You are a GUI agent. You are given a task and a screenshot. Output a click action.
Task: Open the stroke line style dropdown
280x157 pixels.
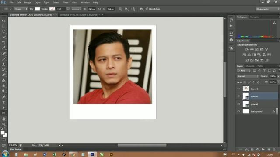click(76, 9)
